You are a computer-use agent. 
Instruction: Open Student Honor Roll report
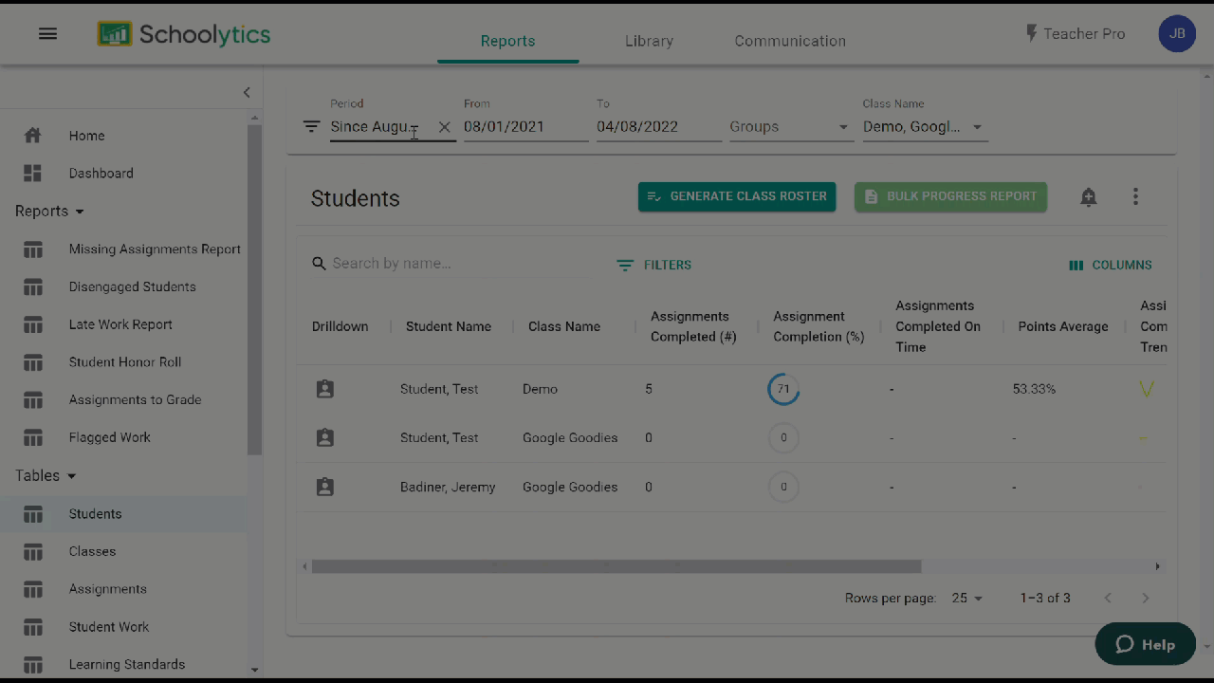pos(124,362)
